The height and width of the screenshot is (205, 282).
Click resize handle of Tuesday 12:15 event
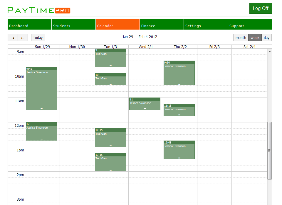pos(111,146)
